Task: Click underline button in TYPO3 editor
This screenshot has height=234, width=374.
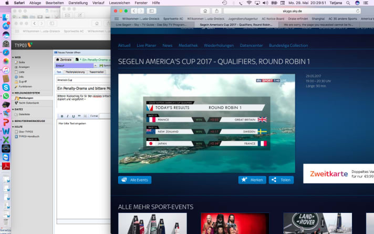Action: pos(73,116)
